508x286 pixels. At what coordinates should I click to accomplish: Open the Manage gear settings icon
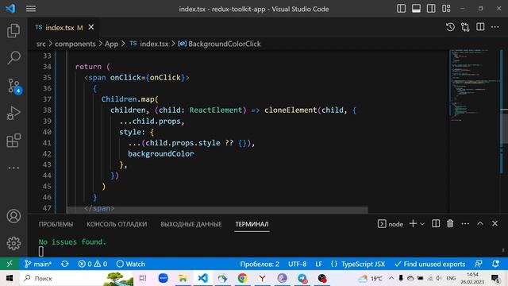(13, 243)
